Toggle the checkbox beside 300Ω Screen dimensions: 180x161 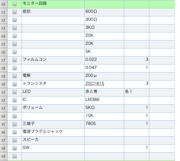coord(15,20)
